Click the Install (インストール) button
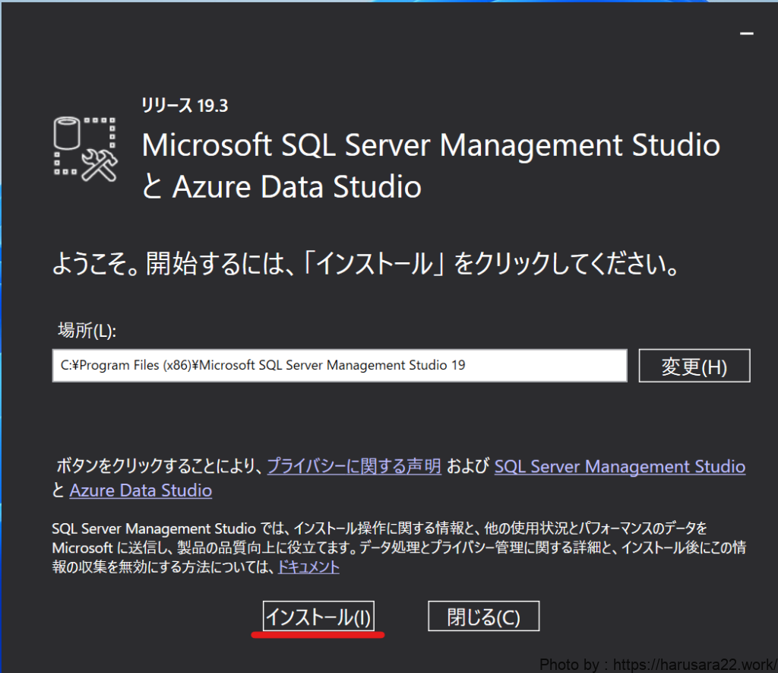The height and width of the screenshot is (673, 778). (318, 617)
